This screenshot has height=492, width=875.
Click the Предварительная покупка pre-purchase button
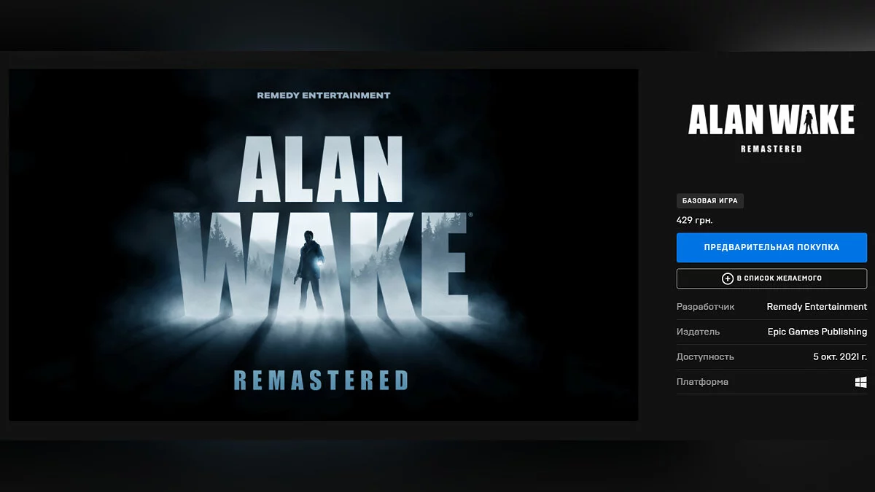(771, 247)
